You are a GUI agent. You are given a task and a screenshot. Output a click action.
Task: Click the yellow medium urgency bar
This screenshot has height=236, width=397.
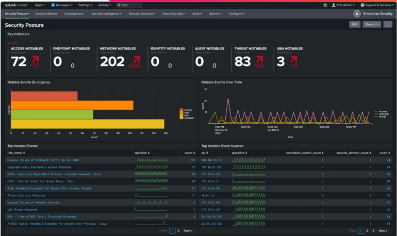88,124
